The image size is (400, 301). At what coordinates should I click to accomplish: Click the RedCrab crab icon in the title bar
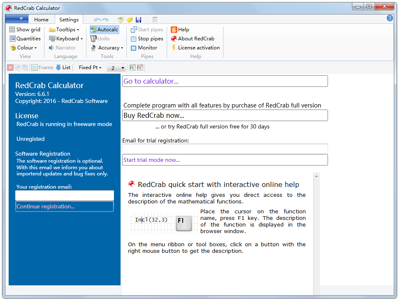tap(9, 8)
